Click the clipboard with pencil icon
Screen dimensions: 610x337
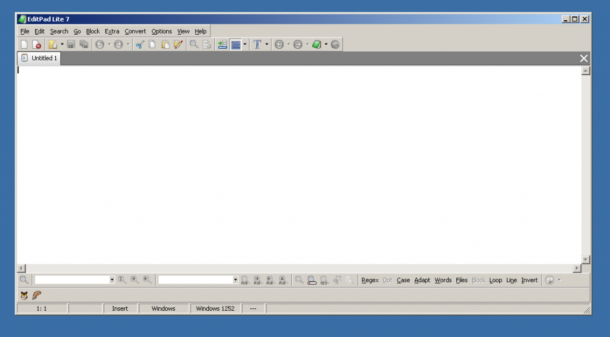[x=178, y=45]
